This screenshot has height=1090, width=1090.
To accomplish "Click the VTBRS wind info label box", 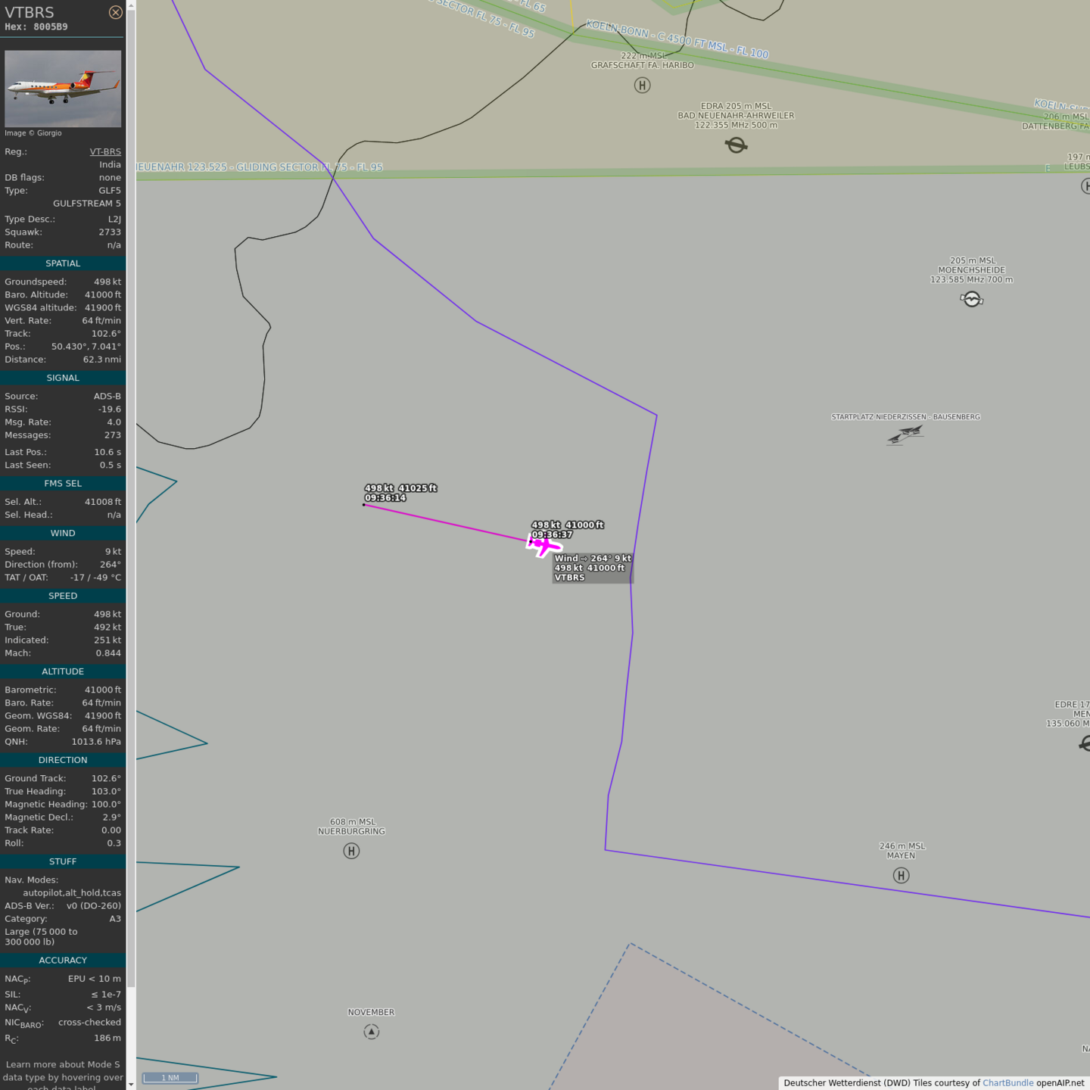I will (592, 568).
